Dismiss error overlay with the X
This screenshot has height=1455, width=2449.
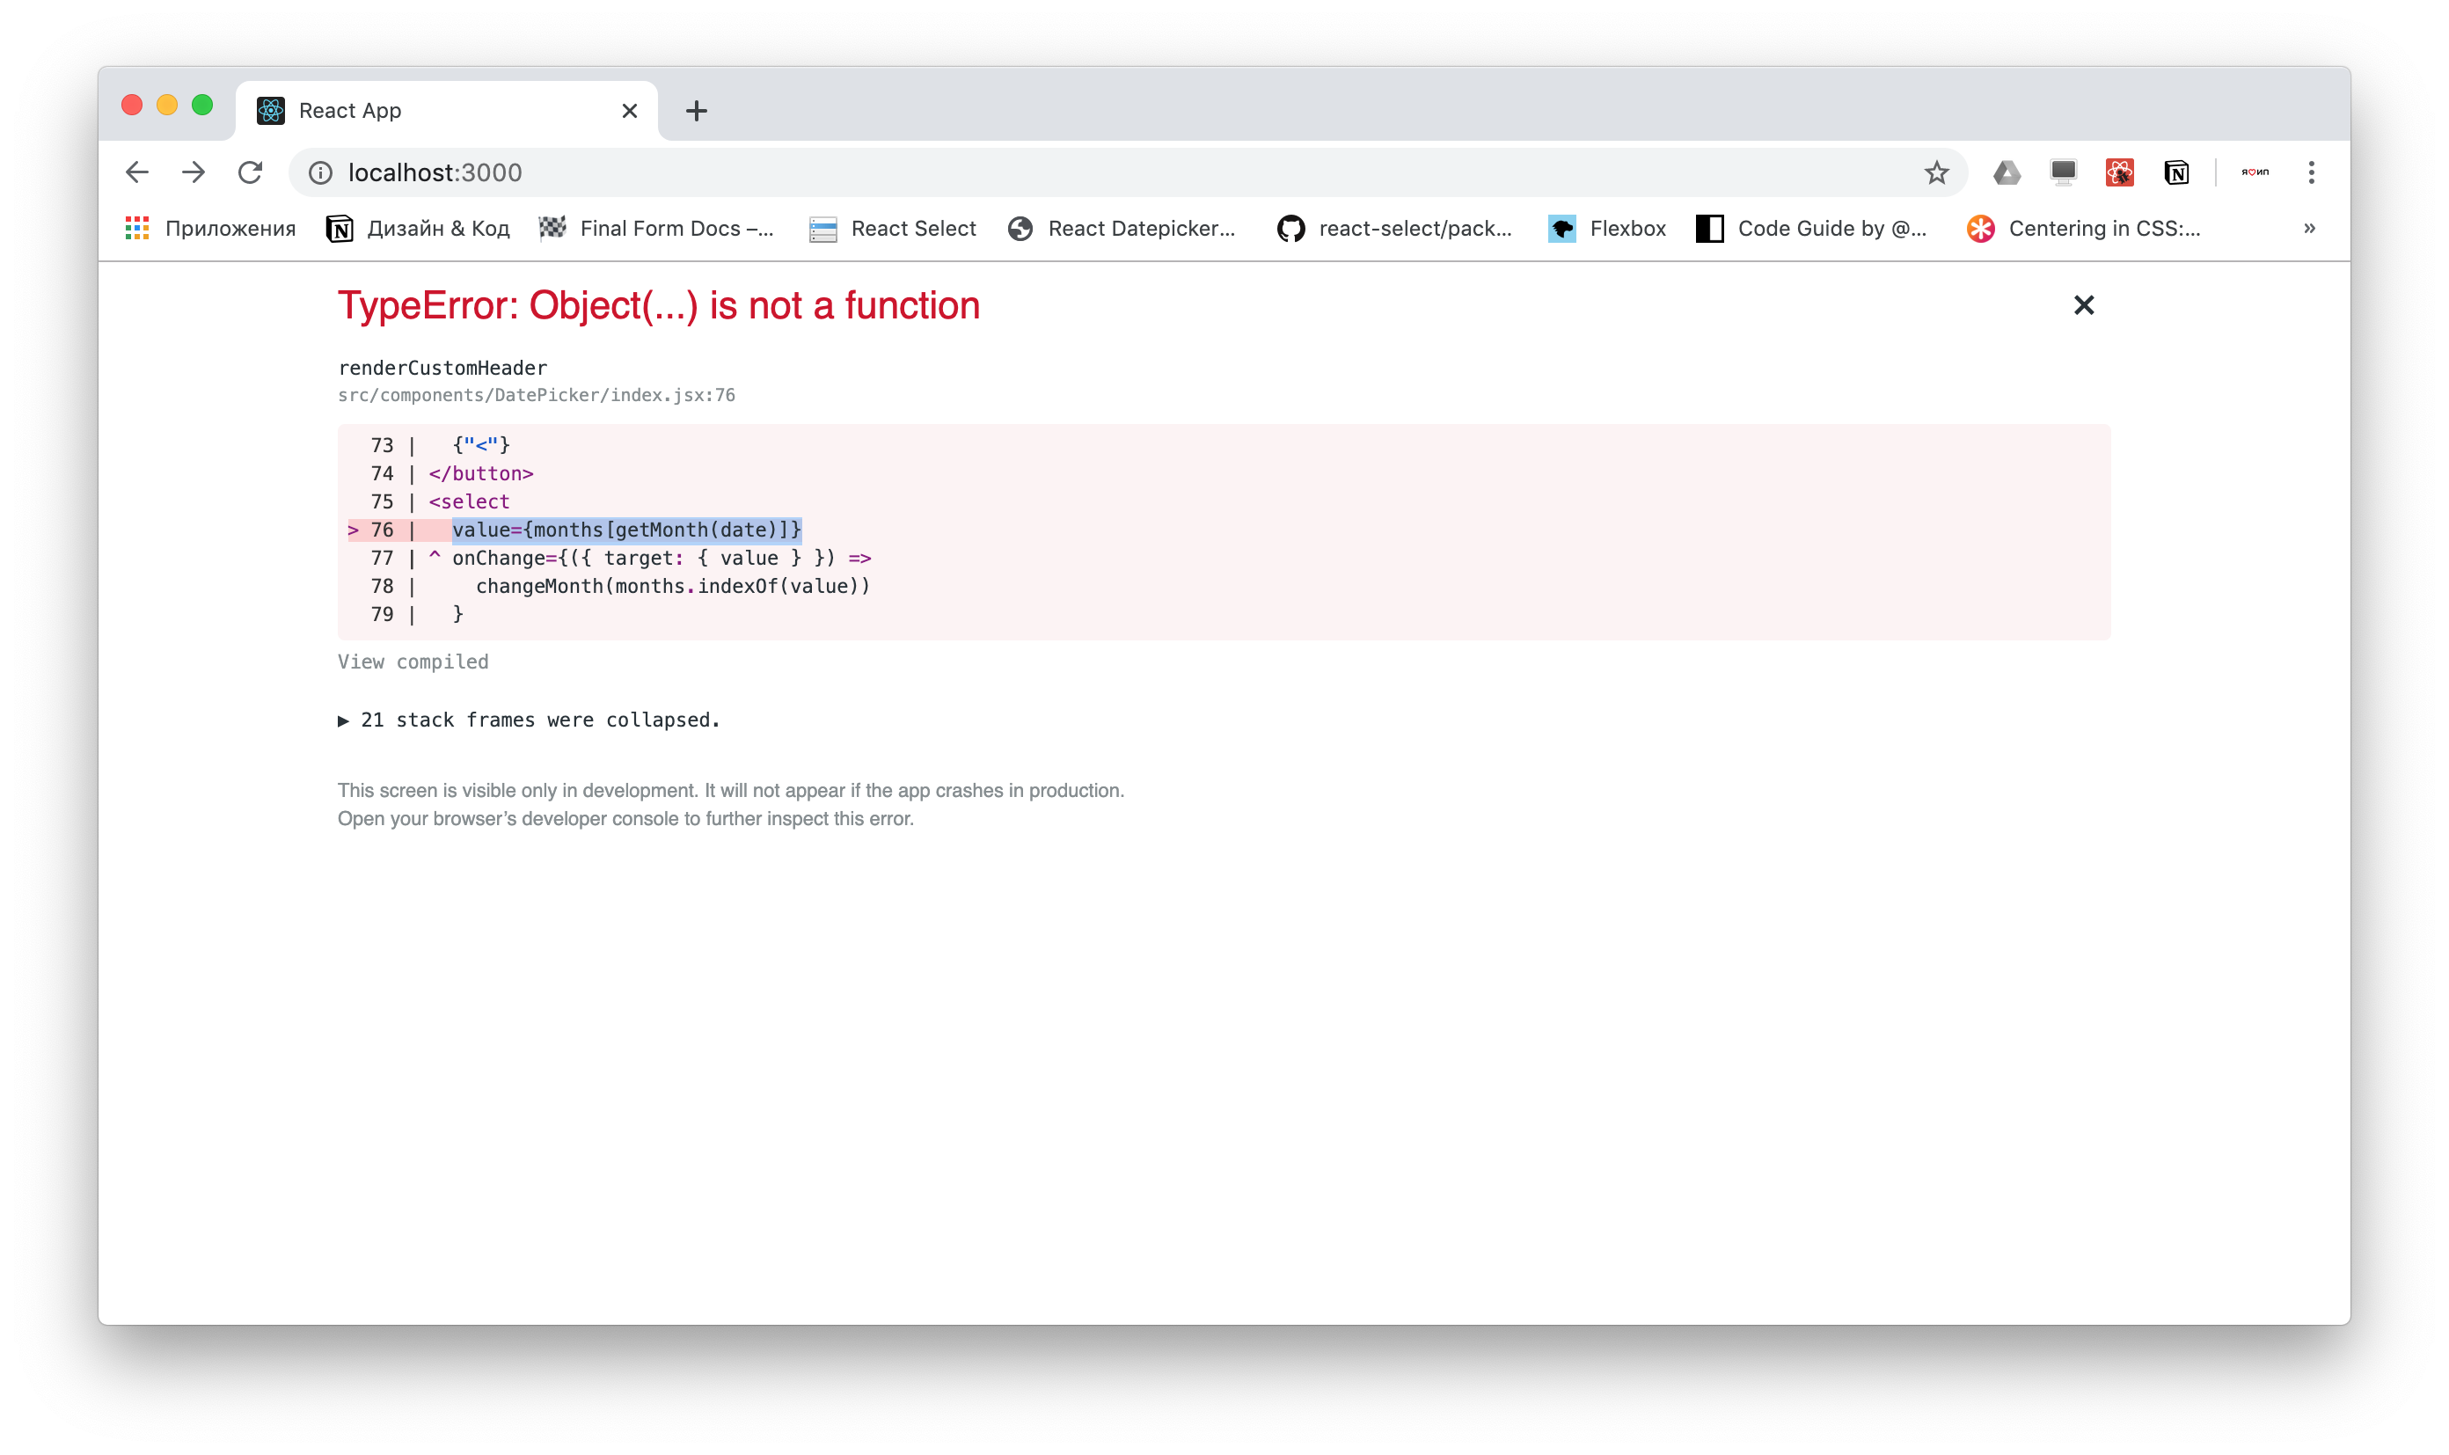2084,305
